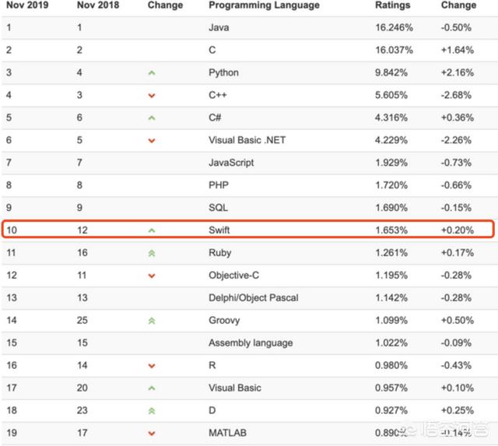Click the red down arrow in R row

click(152, 366)
